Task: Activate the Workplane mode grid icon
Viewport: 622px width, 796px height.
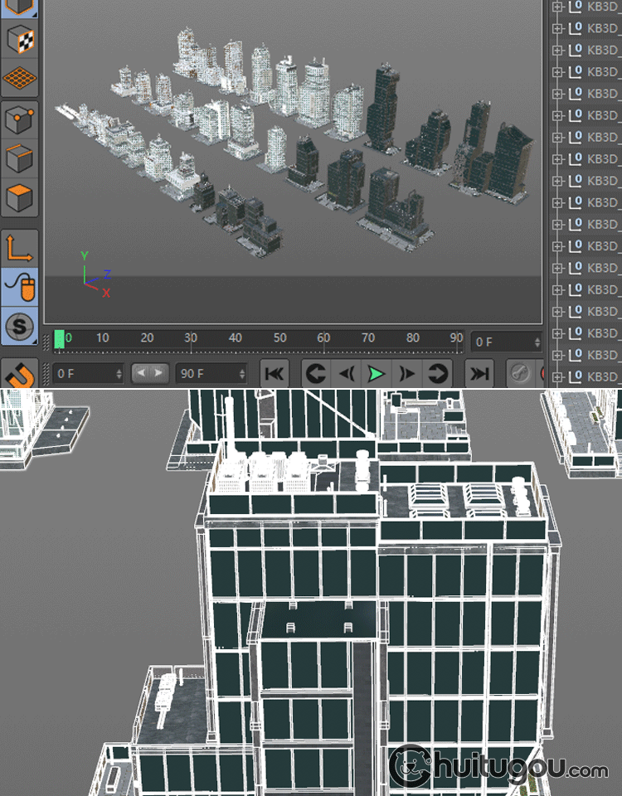Action: pos(20,79)
